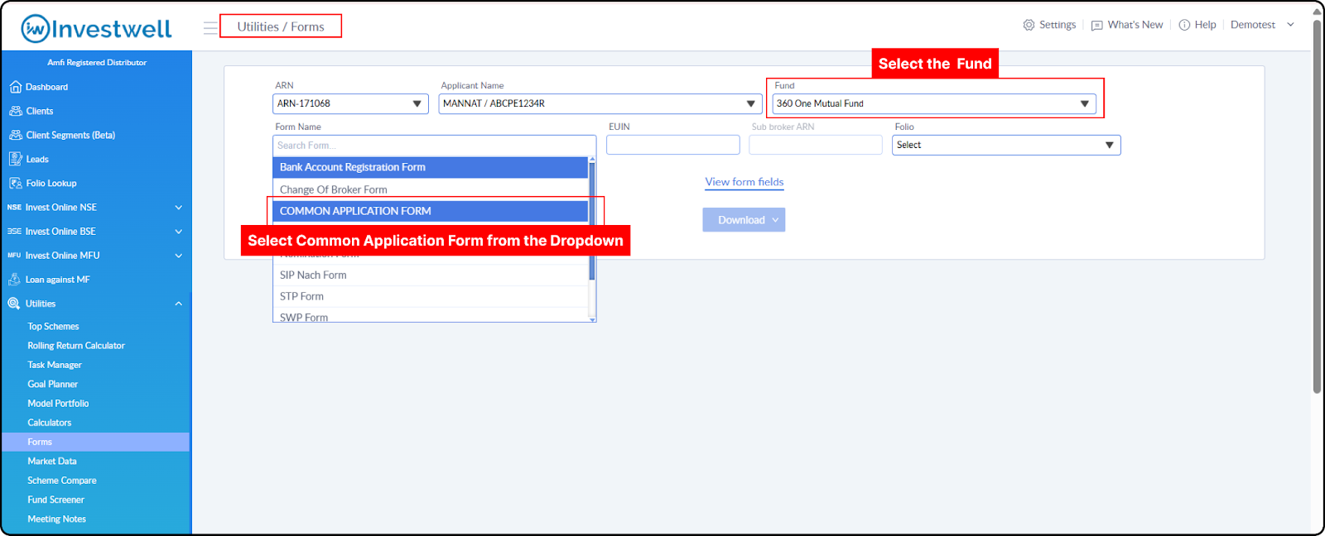Open the Folio Select dropdown
Screen dimensions: 1325x536
[1006, 145]
